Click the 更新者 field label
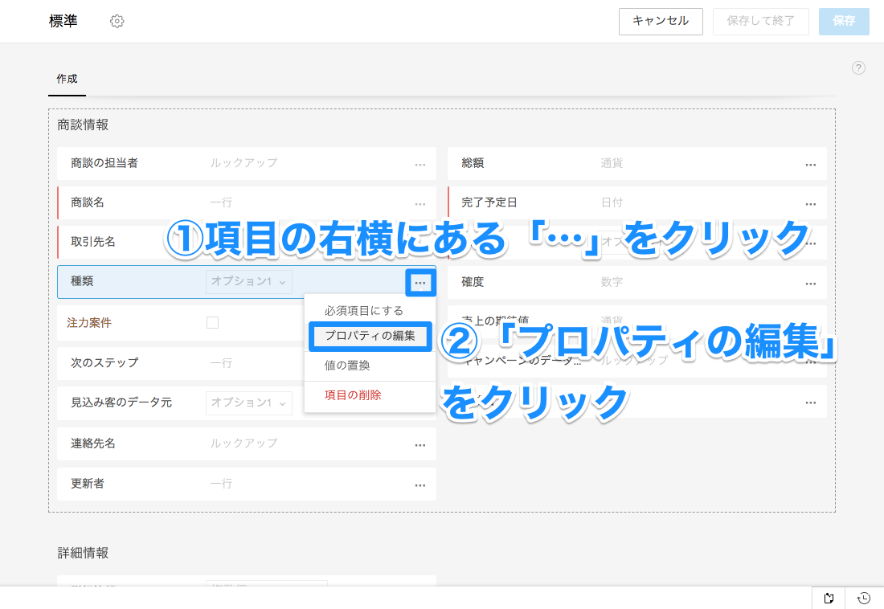Screen dimensions: 884x609 tap(88, 484)
